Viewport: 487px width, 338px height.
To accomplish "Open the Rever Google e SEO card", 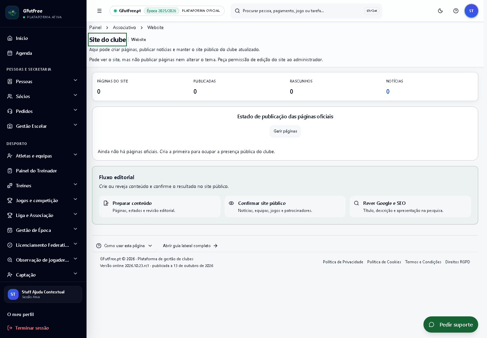I will pyautogui.click(x=410, y=207).
